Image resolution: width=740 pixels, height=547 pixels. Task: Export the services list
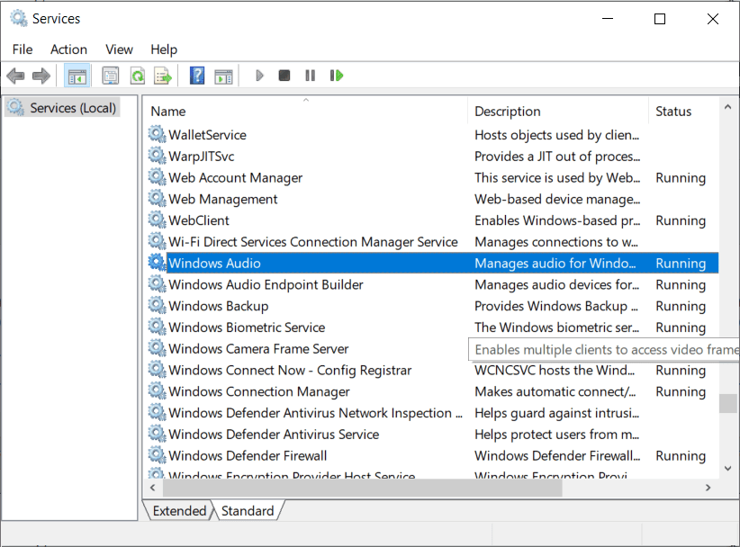pos(164,75)
